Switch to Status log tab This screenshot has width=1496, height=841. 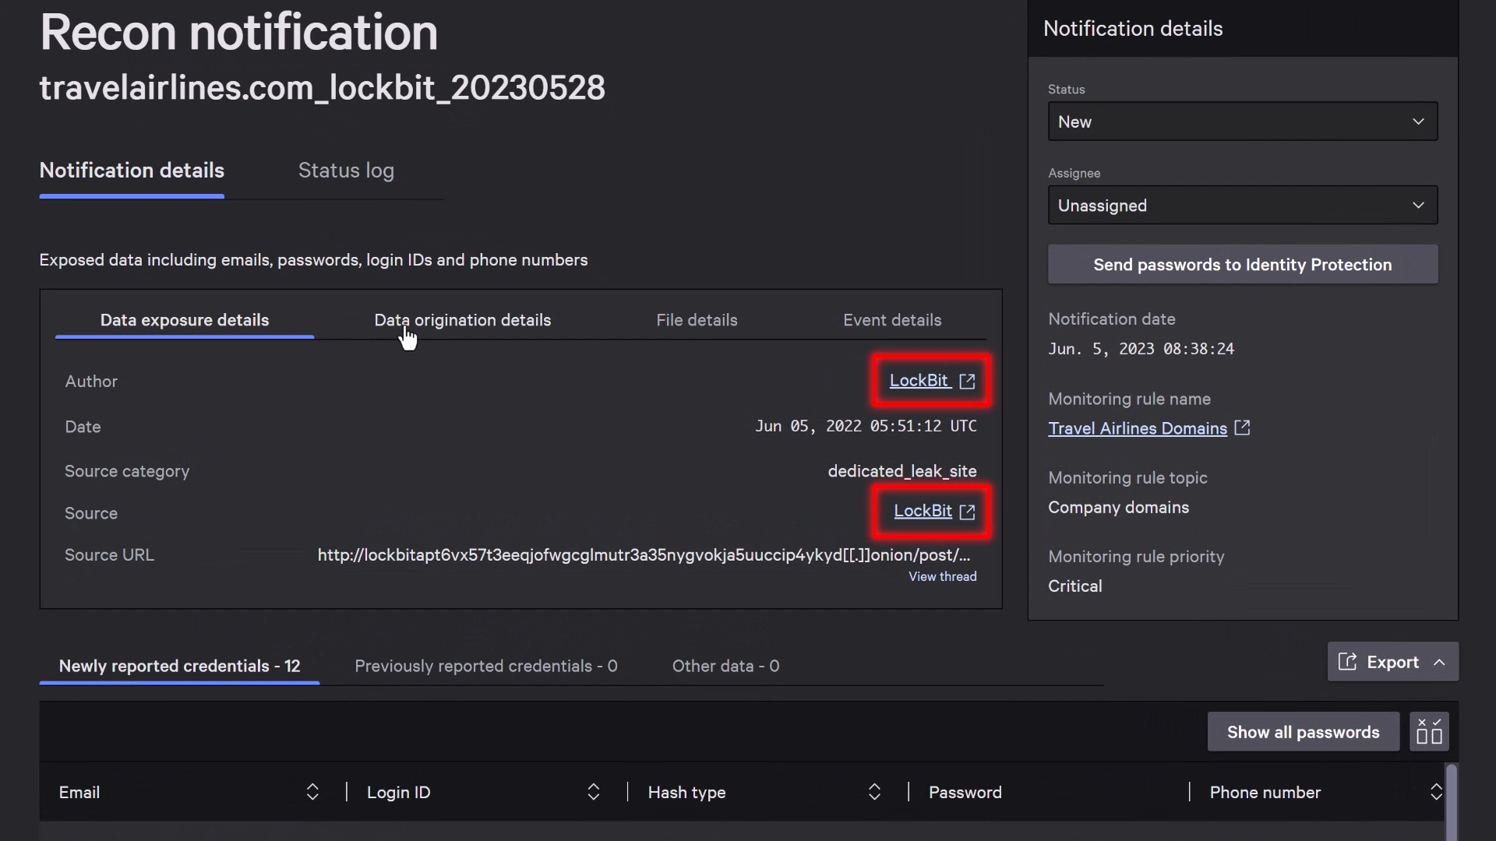346,171
